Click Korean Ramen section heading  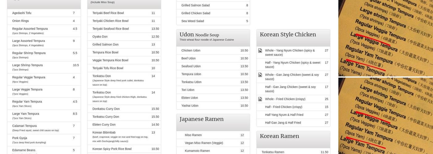coord(279,136)
